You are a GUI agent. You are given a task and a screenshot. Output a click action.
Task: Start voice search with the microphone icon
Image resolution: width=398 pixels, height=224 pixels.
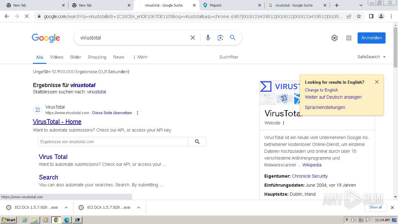click(x=208, y=38)
